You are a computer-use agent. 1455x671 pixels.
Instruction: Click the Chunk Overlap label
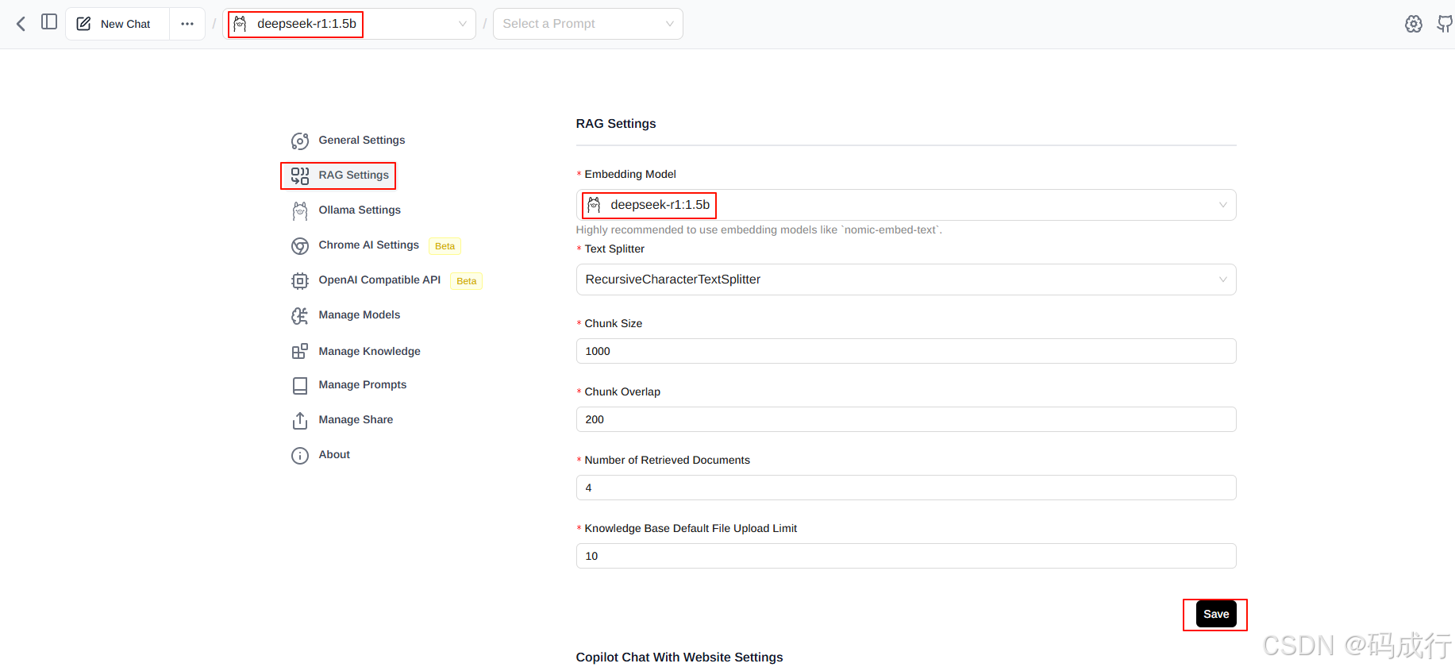coord(622,392)
